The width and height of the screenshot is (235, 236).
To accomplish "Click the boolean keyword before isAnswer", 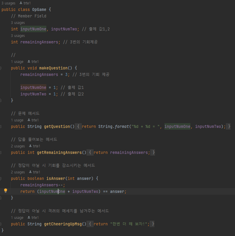I will 36,178.
